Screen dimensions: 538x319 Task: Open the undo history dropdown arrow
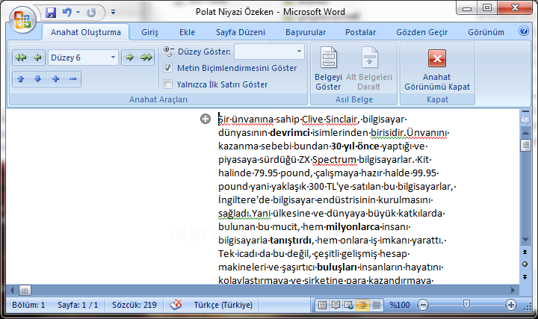click(78, 13)
